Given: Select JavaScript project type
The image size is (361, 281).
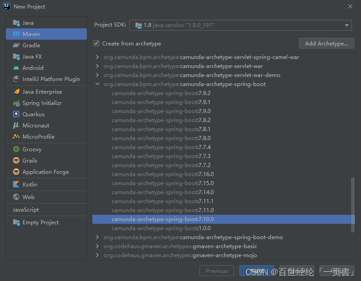Looking at the screenshot, I should pyautogui.click(x=26, y=209).
